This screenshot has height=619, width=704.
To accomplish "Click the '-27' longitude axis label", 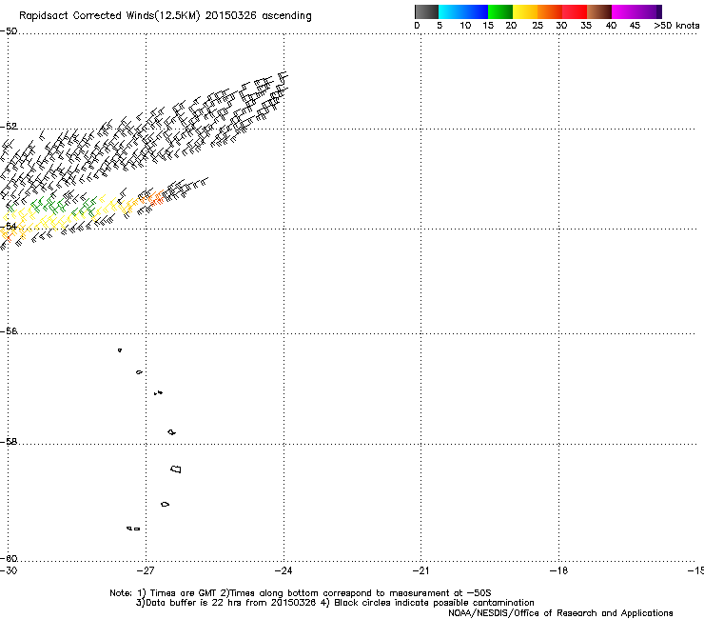I will 145,570.
